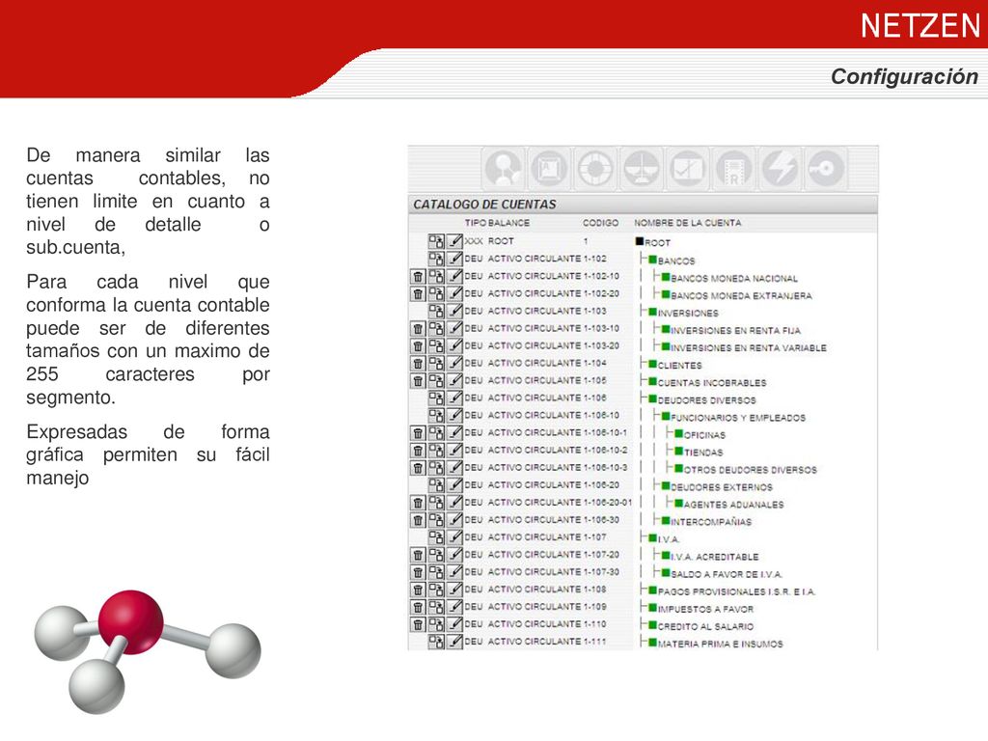Viewport: 988px width, 741px height.
Task: Edit the ROOT account with pencil icon
Action: (454, 241)
